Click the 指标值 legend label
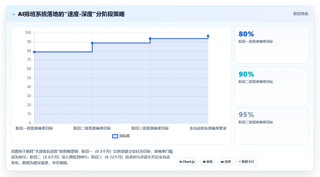 (125, 136)
